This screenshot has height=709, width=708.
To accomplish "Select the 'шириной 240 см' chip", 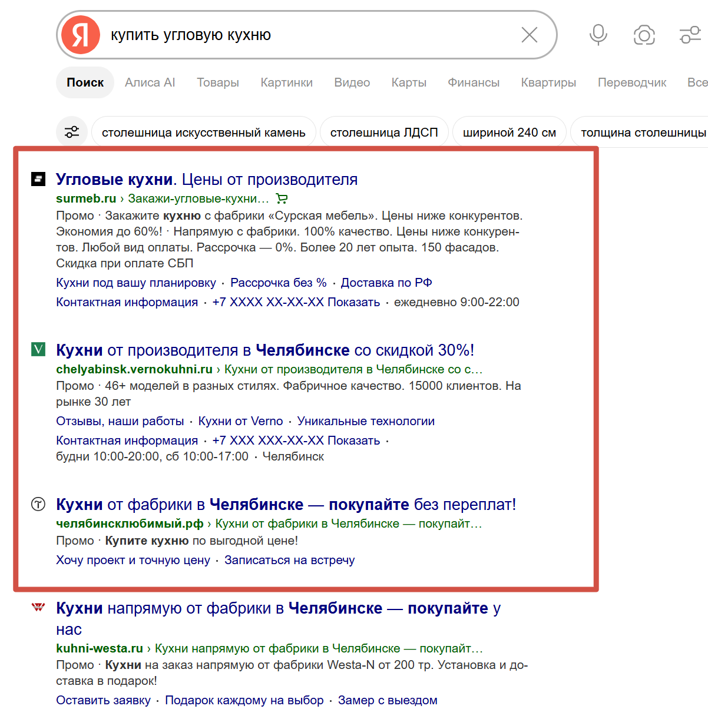I will tap(510, 132).
